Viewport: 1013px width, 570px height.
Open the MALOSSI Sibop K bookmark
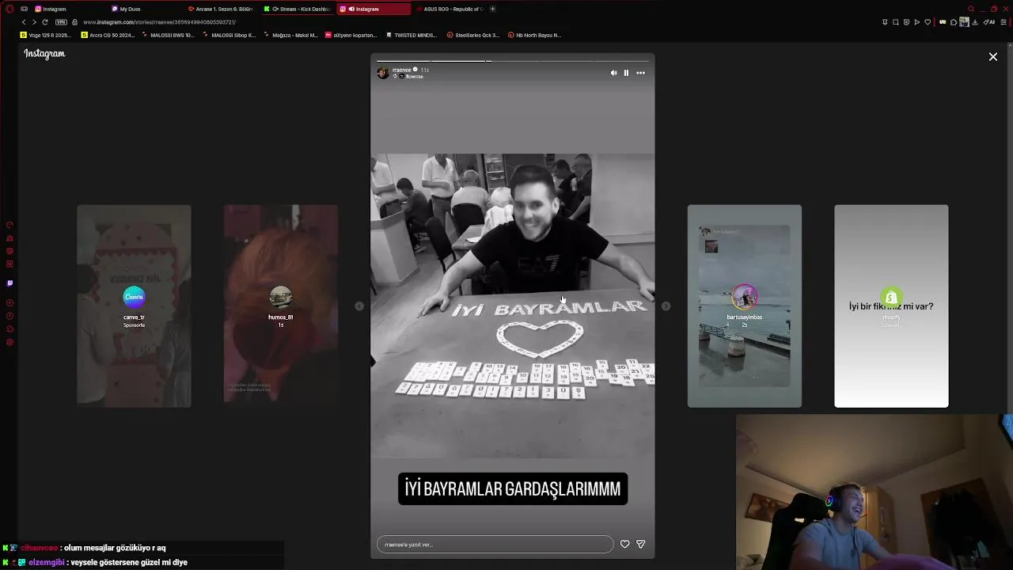tap(230, 35)
